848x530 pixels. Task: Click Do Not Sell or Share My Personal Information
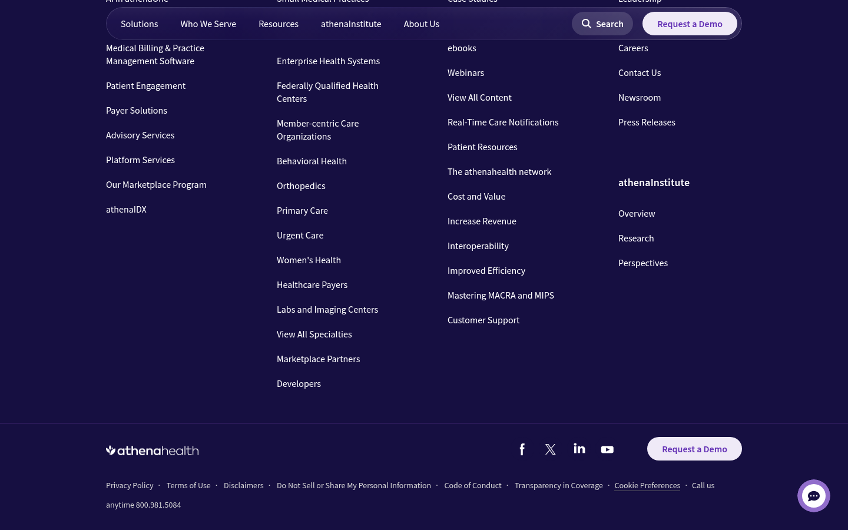click(354, 485)
